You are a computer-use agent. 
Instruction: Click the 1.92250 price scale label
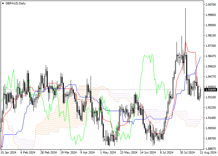click(x=211, y=107)
